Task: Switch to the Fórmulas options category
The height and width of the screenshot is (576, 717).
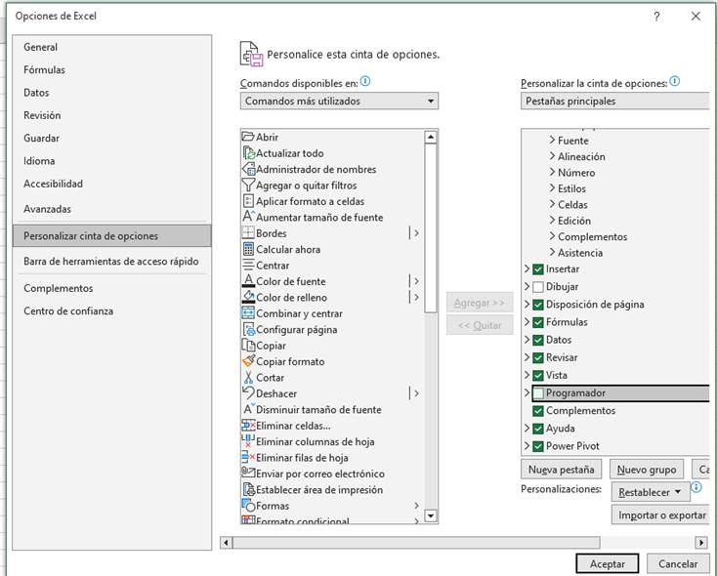Action: tap(44, 70)
